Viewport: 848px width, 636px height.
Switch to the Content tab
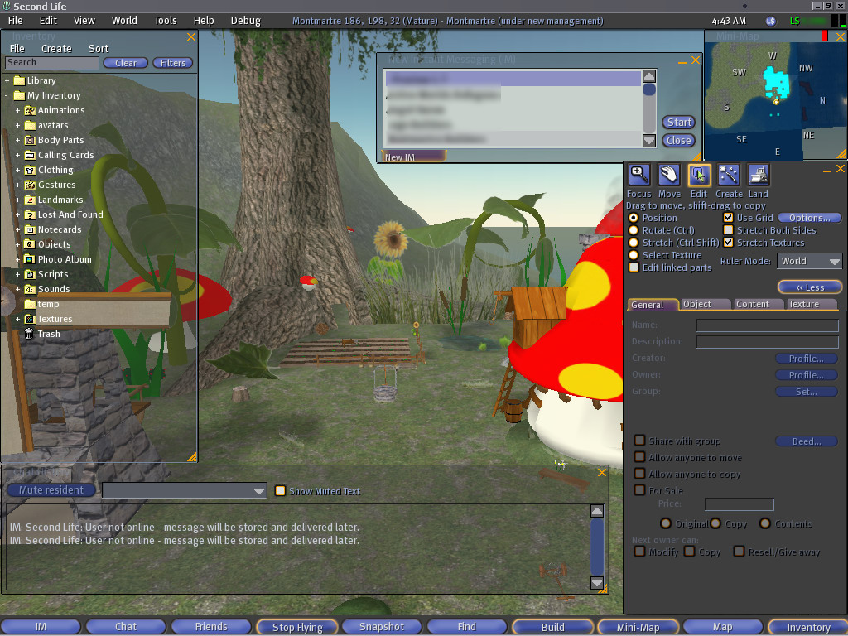pos(757,305)
